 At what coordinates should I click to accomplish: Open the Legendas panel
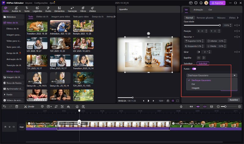[37, 9]
